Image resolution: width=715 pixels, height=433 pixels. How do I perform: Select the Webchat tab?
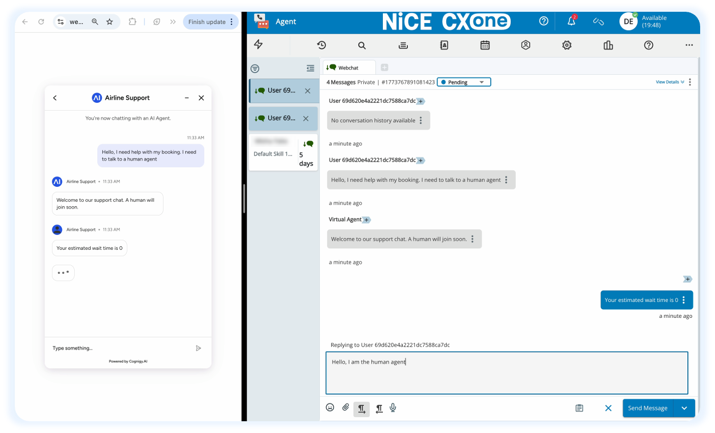[x=348, y=68]
